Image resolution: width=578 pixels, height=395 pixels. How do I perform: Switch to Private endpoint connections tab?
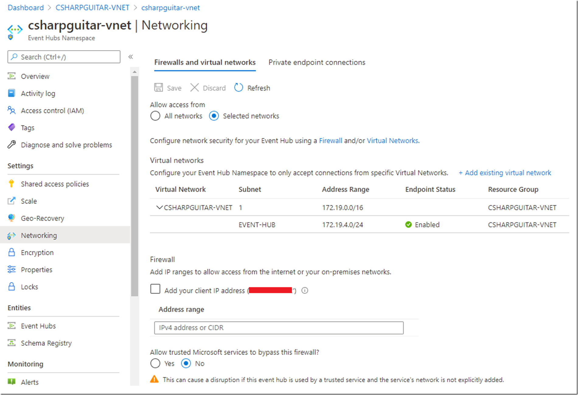tap(317, 62)
